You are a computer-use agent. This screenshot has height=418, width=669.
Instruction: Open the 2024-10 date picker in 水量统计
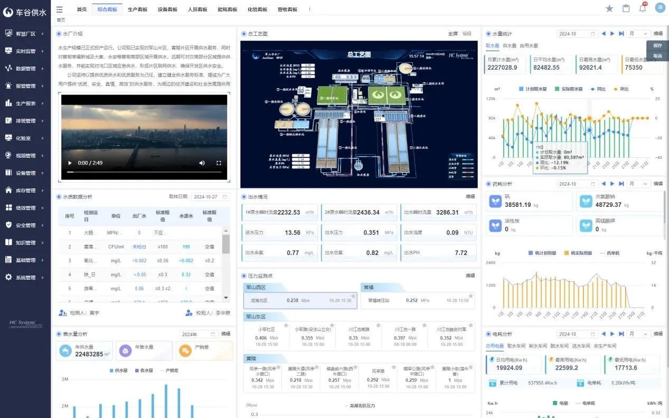pyautogui.click(x=577, y=33)
